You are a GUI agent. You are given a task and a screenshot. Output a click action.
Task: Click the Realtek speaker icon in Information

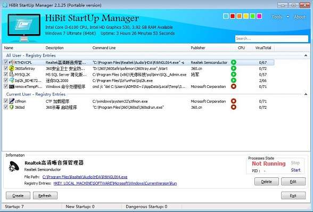pyautogui.click(x=14, y=166)
